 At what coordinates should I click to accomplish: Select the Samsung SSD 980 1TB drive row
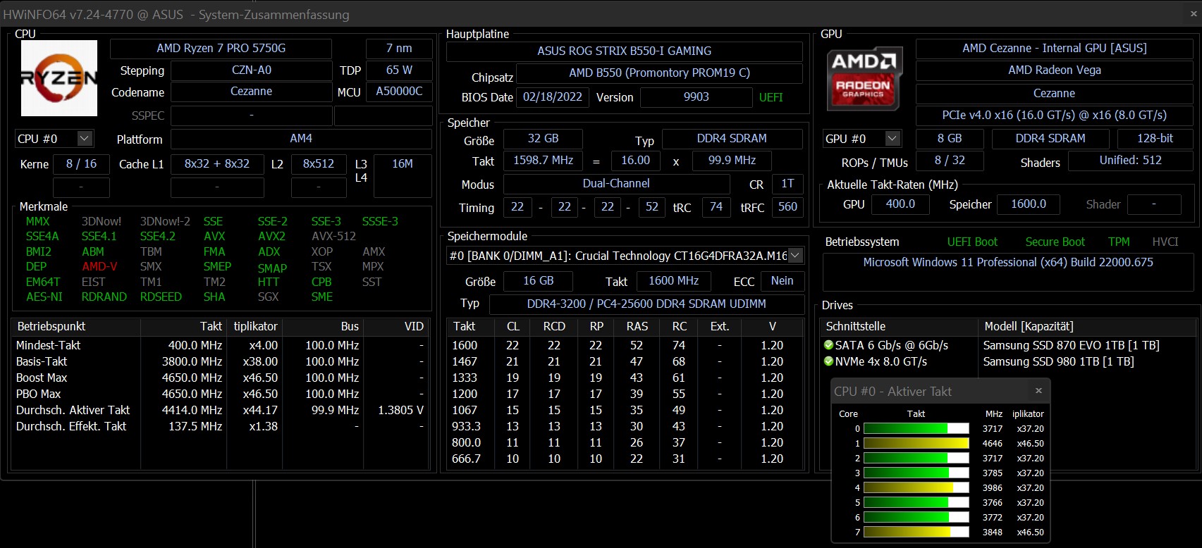pos(1009,361)
